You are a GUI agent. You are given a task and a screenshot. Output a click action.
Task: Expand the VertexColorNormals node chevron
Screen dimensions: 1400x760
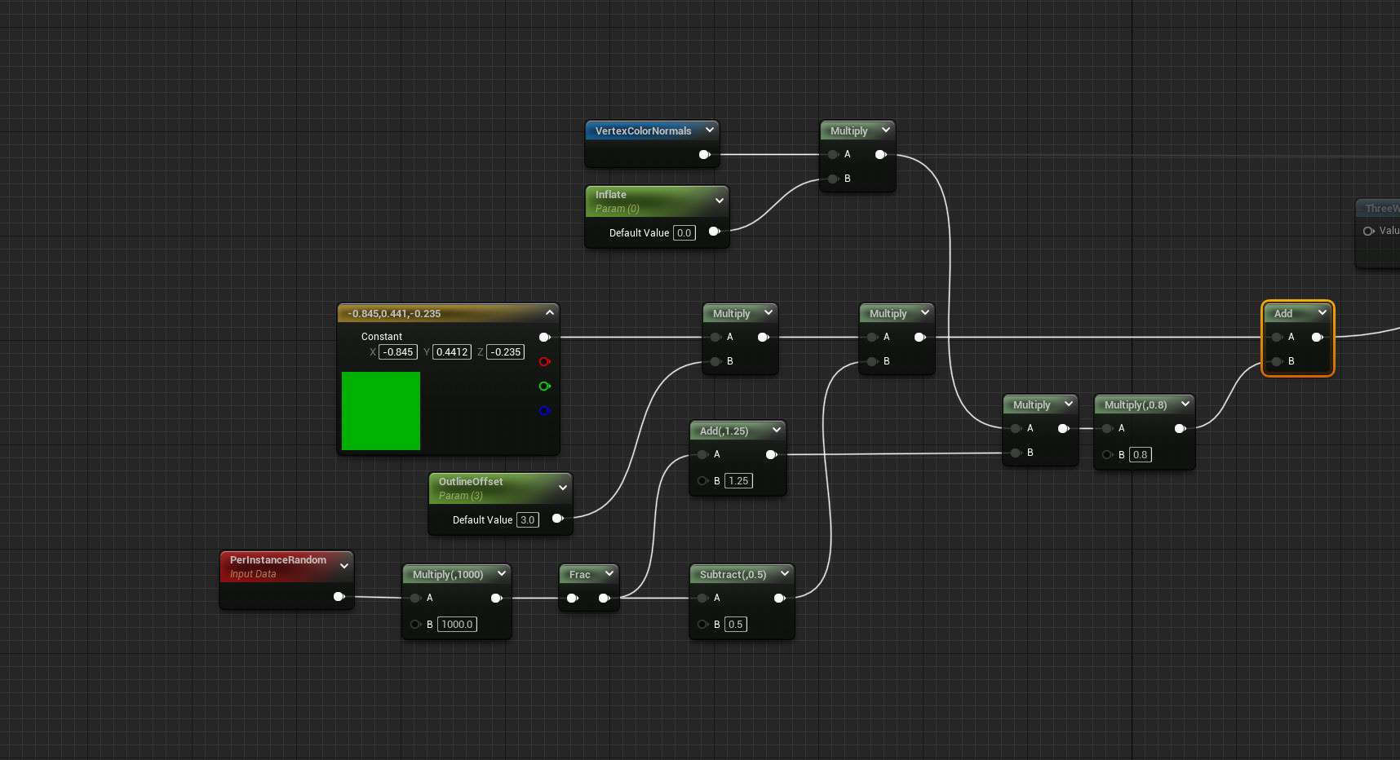click(710, 130)
